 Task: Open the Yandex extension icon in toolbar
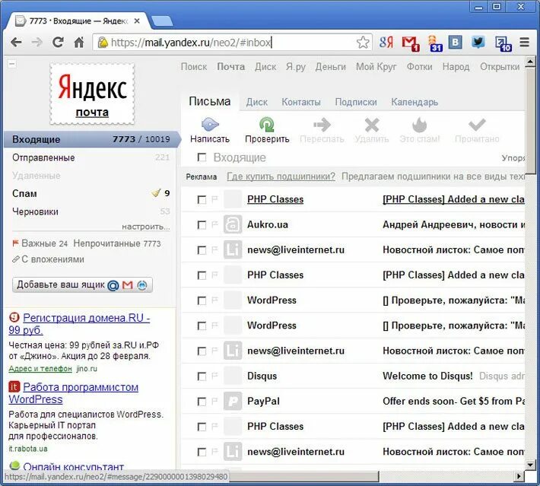(x=386, y=42)
